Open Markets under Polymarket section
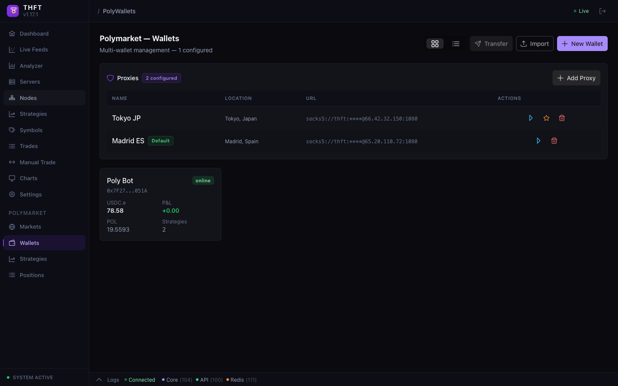Viewport: 618px width, 386px height. point(12,226)
